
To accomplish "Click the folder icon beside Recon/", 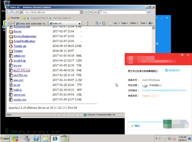I will coord(11,31).
